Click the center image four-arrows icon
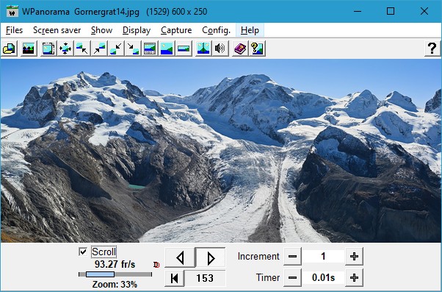Image resolution: width=442 pixels, height=292 pixels. click(65, 49)
